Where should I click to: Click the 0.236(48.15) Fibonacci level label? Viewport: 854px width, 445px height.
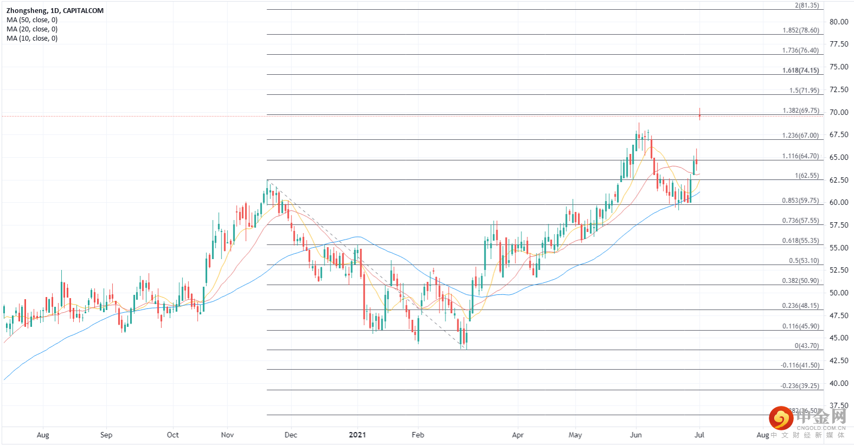click(801, 306)
